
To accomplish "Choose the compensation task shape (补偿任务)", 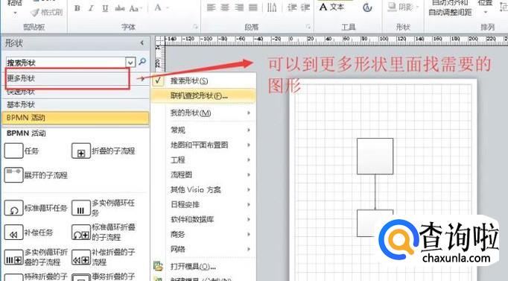I will [x=28, y=233].
